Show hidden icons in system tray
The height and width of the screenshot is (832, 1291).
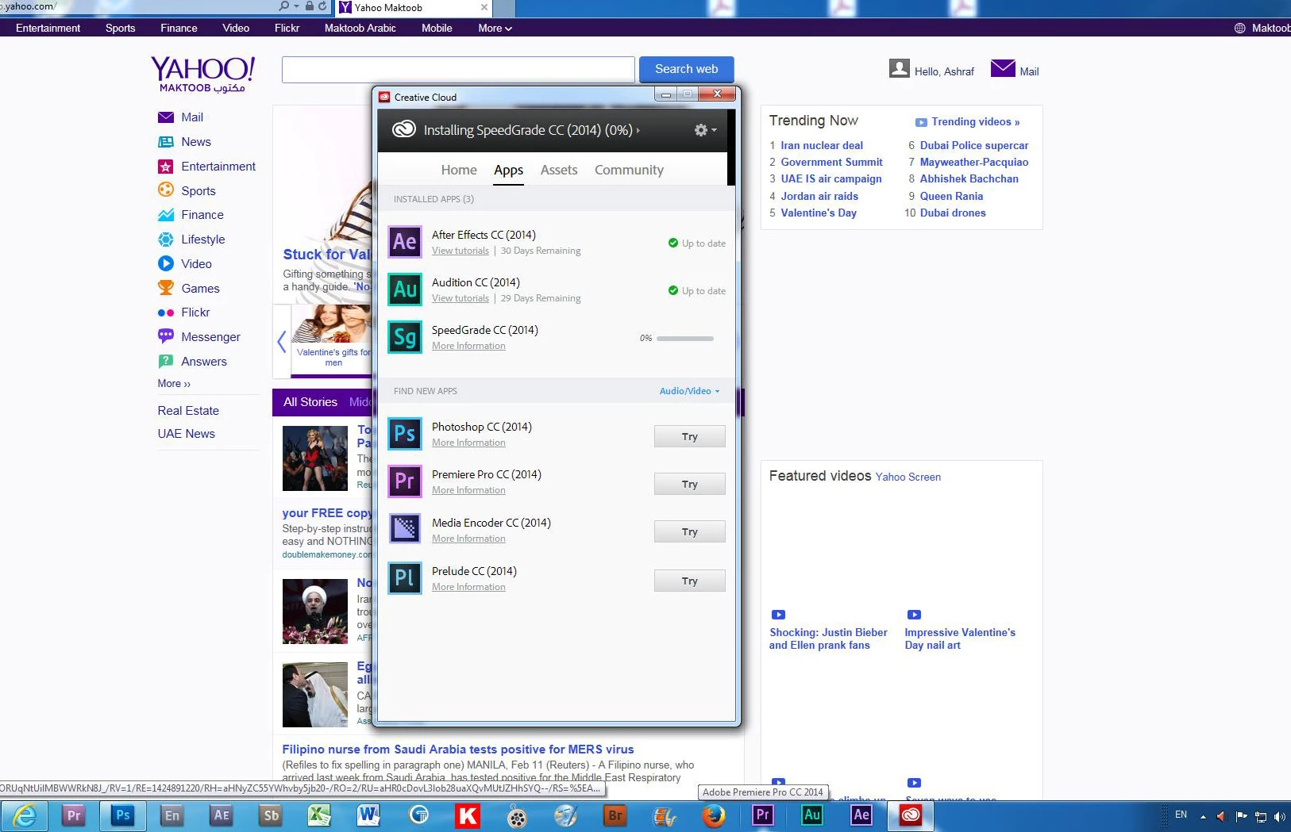[x=1203, y=816]
